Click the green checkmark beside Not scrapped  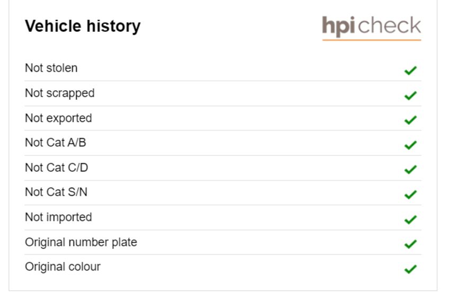coord(410,95)
